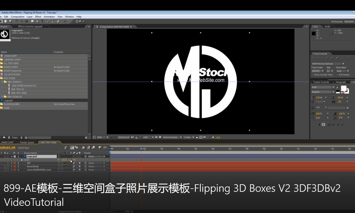Image resolution: width=355 pixels, height=213 pixels.
Task: Toggle the composition viewer lock icon
Action: click(x=97, y=27)
